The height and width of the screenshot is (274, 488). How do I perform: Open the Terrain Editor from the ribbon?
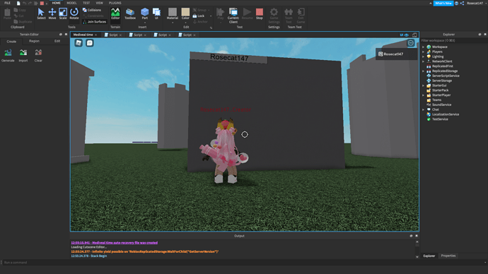click(115, 13)
